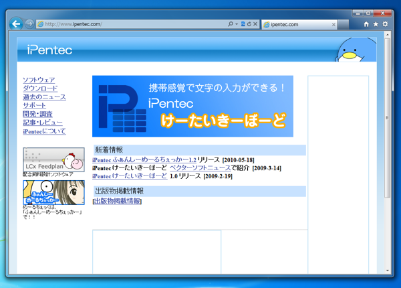Select the ipentec.com tab

point(299,25)
